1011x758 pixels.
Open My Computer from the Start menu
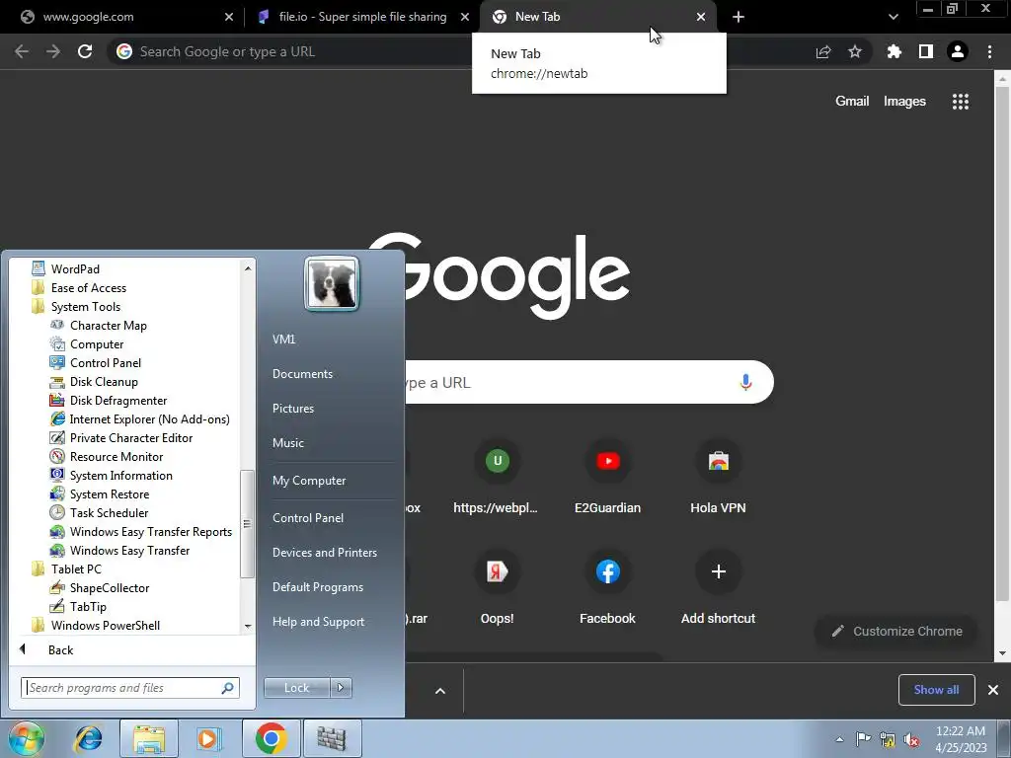[x=309, y=481]
